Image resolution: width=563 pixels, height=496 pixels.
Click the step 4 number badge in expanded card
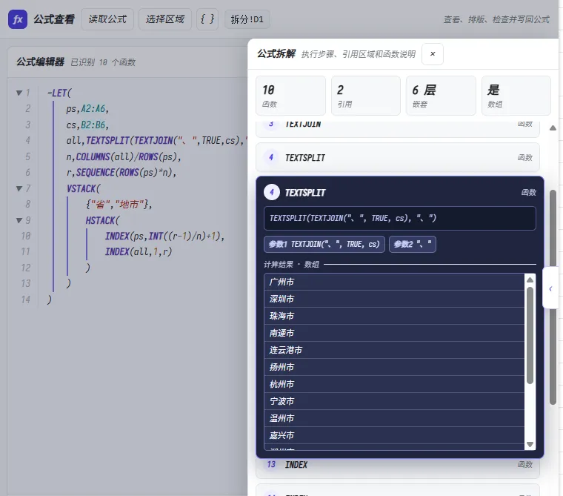272,192
